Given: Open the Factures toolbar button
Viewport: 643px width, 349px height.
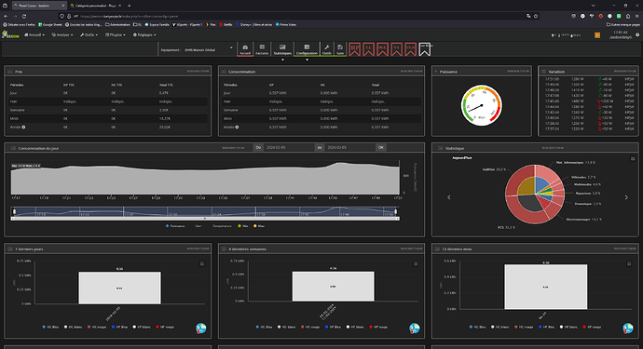Looking at the screenshot, I should click(x=262, y=49).
